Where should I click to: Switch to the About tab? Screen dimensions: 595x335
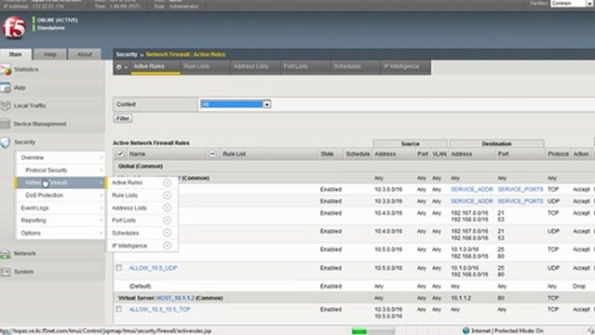[x=85, y=54]
